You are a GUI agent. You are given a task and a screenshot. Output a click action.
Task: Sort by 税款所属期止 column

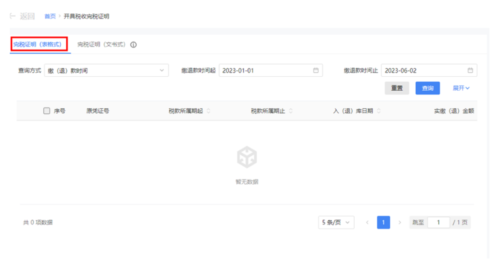[x=291, y=111]
